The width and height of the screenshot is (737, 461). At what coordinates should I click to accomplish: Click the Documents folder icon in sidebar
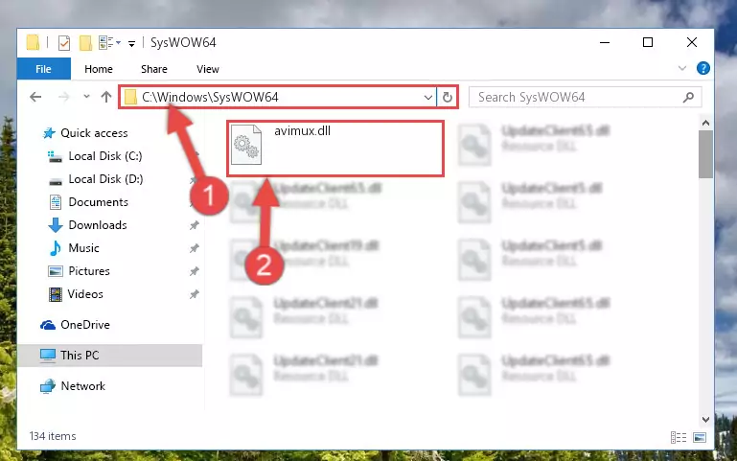pyautogui.click(x=56, y=202)
